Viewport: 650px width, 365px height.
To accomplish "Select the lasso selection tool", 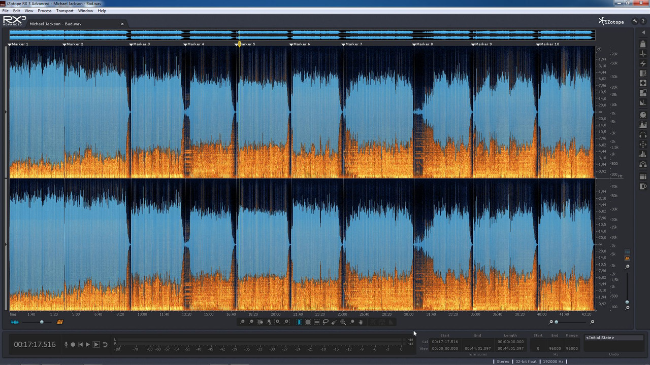I will 326,322.
